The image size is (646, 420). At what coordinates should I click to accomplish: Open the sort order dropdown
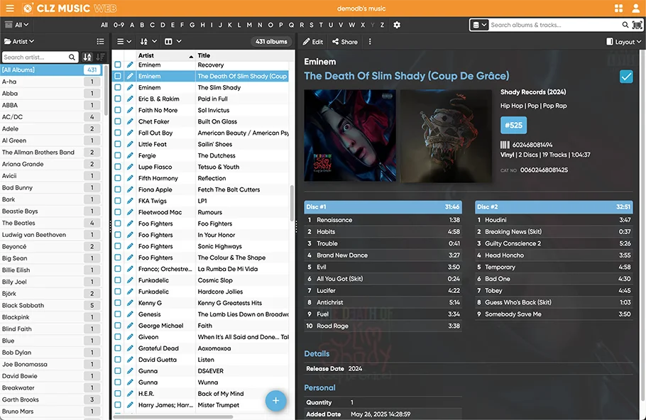(148, 41)
